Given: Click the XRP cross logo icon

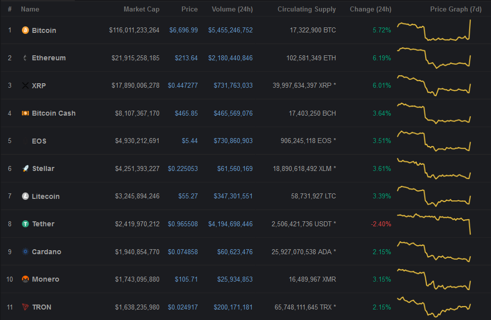Looking at the screenshot, I should pos(25,85).
